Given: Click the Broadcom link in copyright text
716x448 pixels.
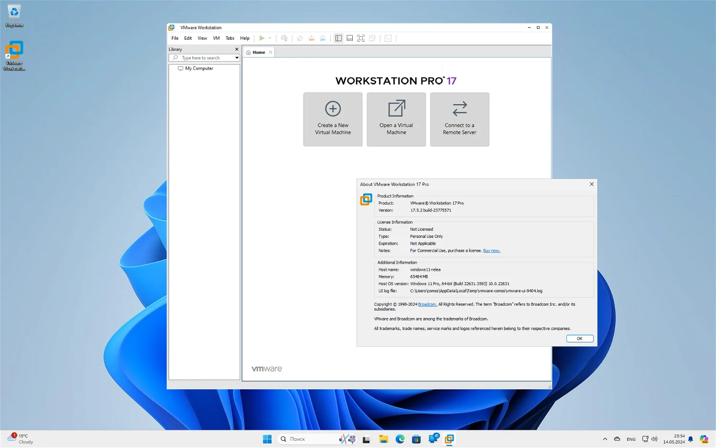Looking at the screenshot, I should [427, 304].
